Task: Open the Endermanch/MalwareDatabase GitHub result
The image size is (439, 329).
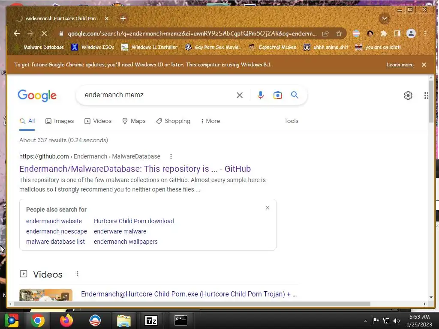Action: [x=135, y=169]
